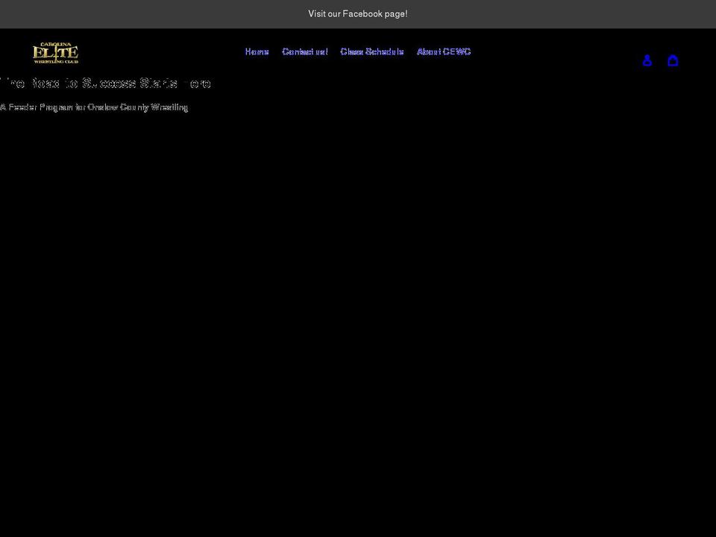Select Class Schedule from the navigation bar
This screenshot has width=716, height=537.
click(x=371, y=51)
